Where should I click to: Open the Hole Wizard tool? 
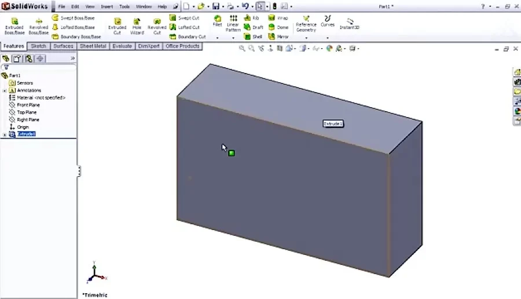(137, 26)
